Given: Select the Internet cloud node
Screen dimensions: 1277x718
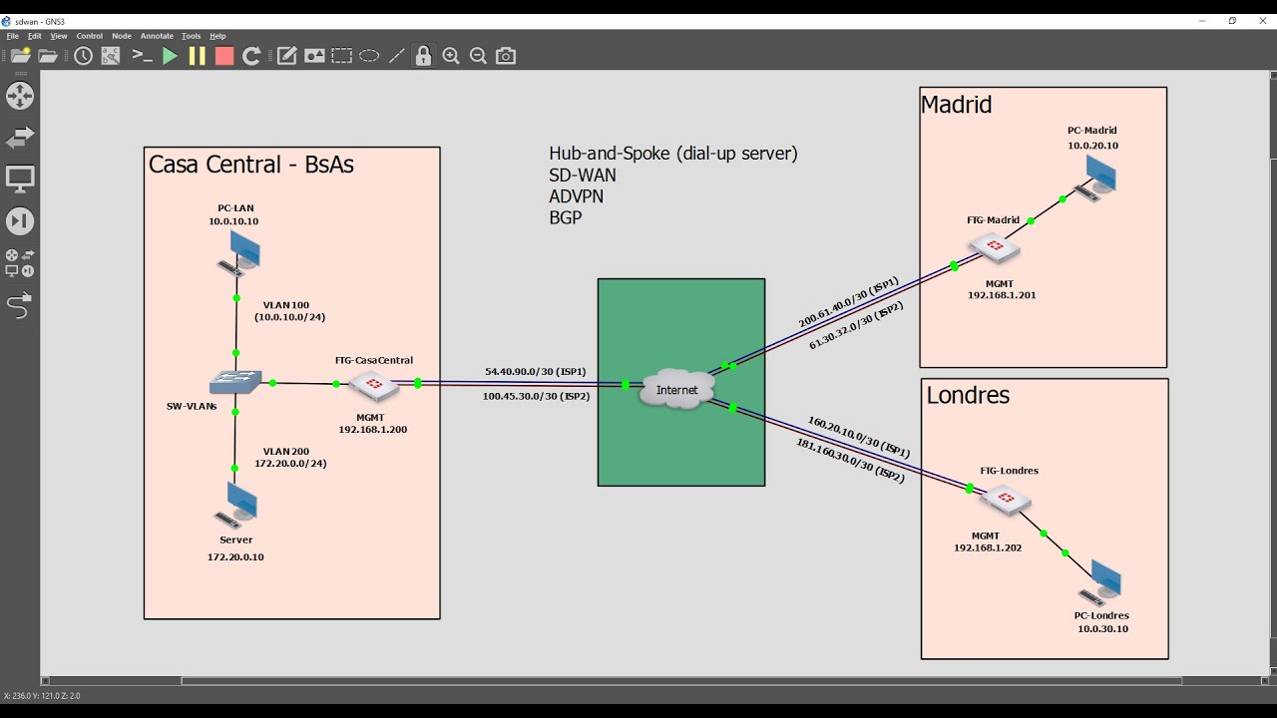Looking at the screenshot, I should [x=677, y=390].
